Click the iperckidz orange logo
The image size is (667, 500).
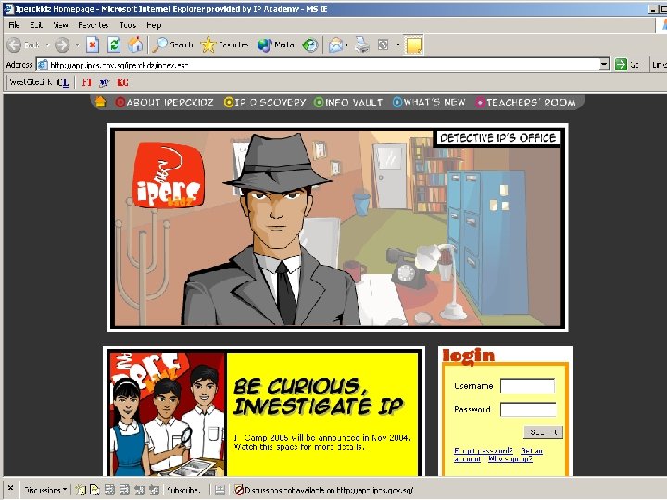pyautogui.click(x=168, y=176)
